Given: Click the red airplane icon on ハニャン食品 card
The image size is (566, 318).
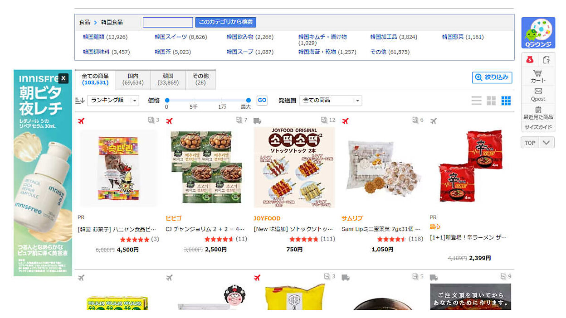Looking at the screenshot, I should (82, 121).
